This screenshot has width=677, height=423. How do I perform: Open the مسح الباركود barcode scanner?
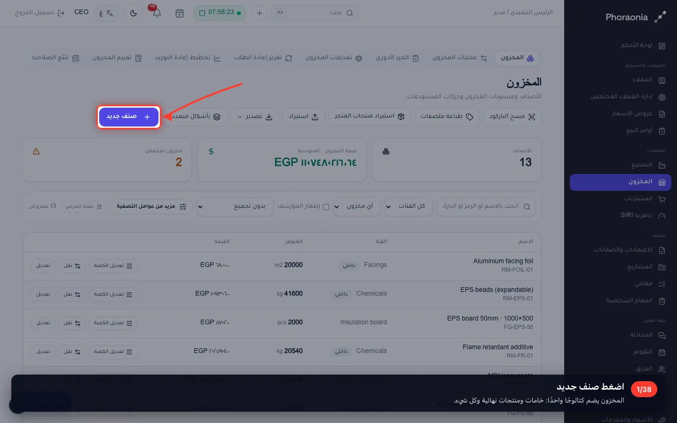tap(512, 117)
